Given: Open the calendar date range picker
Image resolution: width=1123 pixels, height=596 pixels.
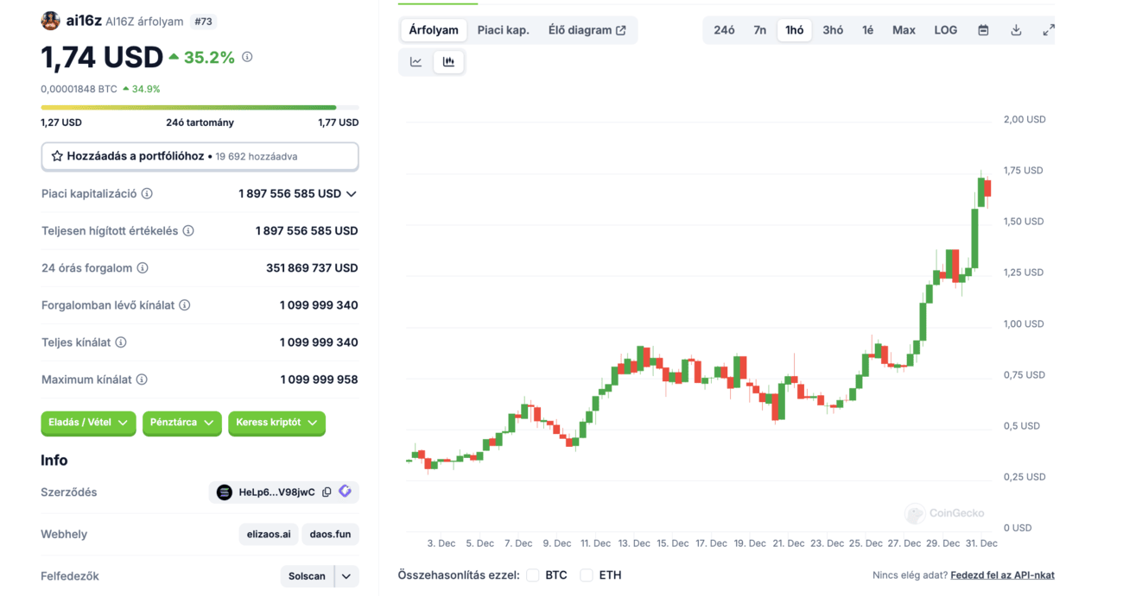Looking at the screenshot, I should click(x=983, y=30).
